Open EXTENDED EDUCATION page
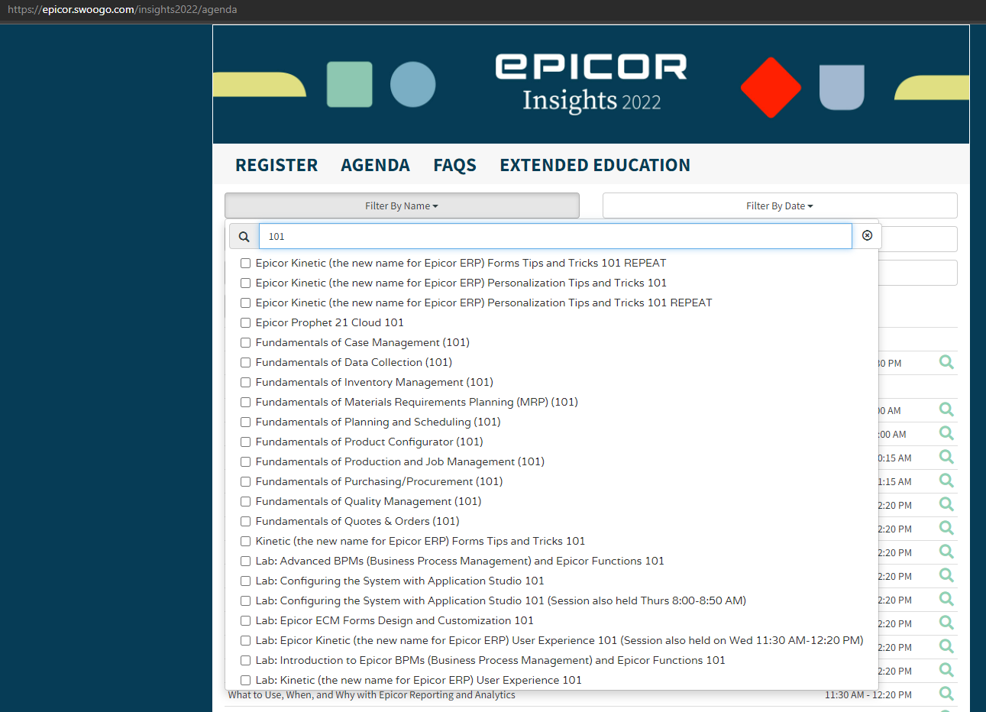 [x=595, y=165]
